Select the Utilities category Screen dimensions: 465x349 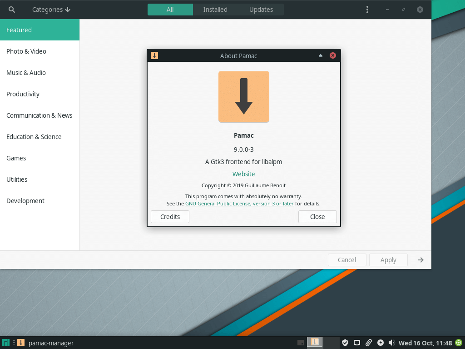click(40, 179)
